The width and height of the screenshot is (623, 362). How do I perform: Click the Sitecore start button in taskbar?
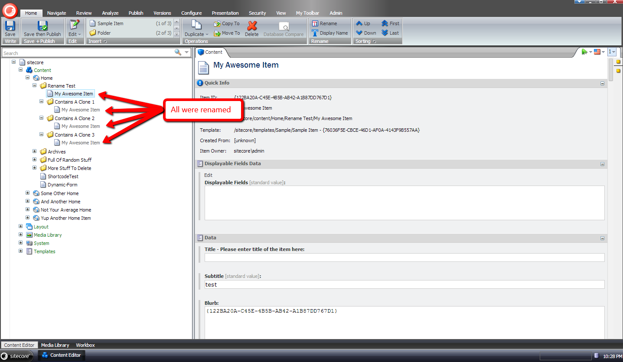pos(17,356)
